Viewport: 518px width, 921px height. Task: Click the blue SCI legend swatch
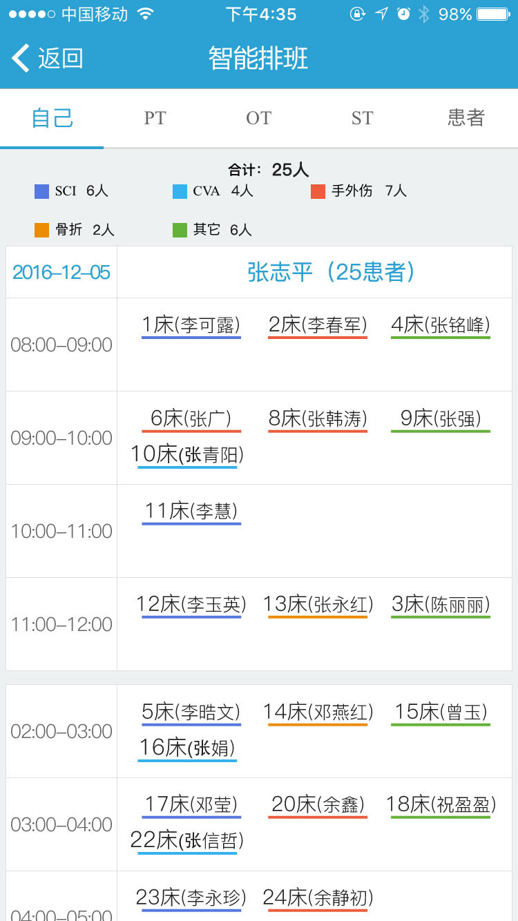click(x=41, y=191)
